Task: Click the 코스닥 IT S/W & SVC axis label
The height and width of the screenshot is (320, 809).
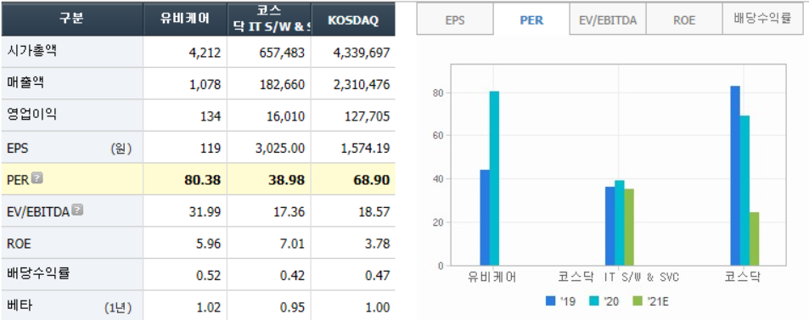Action: [618, 278]
